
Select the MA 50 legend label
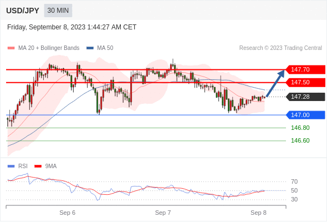click(105, 48)
